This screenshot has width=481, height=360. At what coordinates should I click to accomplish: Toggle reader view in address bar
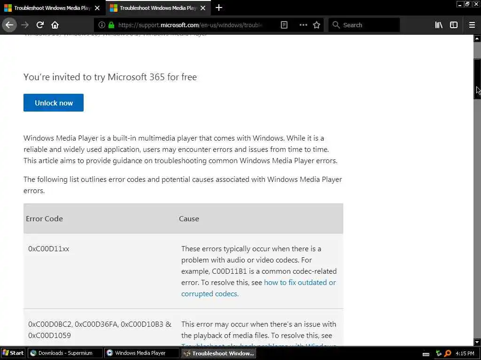coord(284,25)
